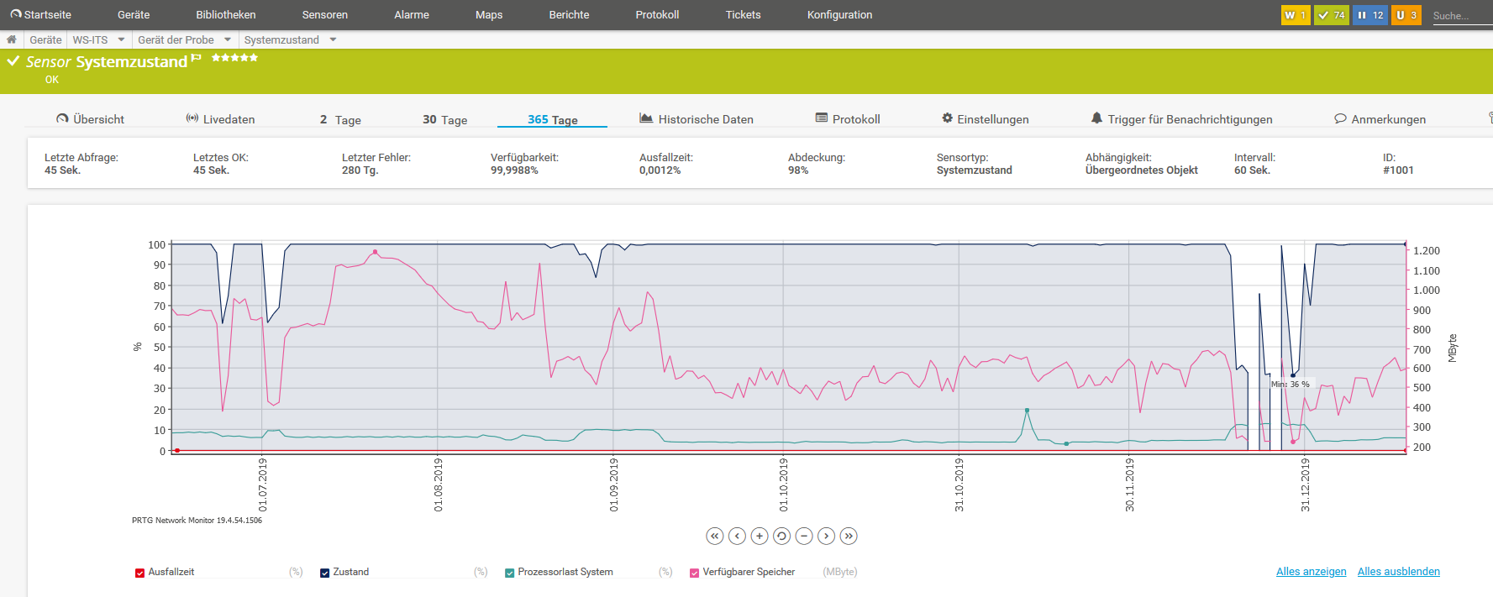The height and width of the screenshot is (597, 1493).
Task: Click WS-ITS breadcrumb link
Action: tap(90, 39)
